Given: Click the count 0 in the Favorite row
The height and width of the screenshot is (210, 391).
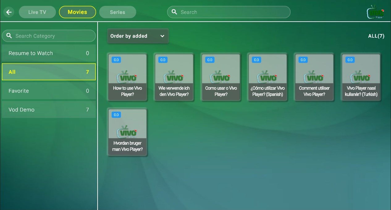Looking at the screenshot, I should pyautogui.click(x=87, y=91).
